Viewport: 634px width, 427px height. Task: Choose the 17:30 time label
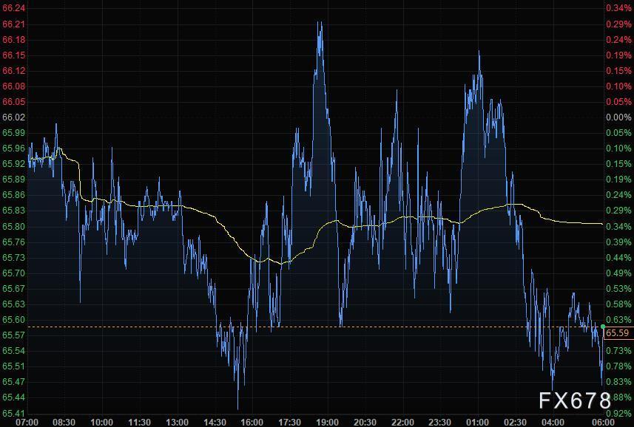pyautogui.click(x=289, y=422)
